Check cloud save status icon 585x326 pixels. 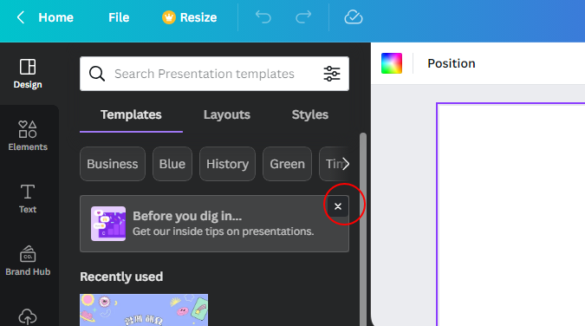pos(354,17)
